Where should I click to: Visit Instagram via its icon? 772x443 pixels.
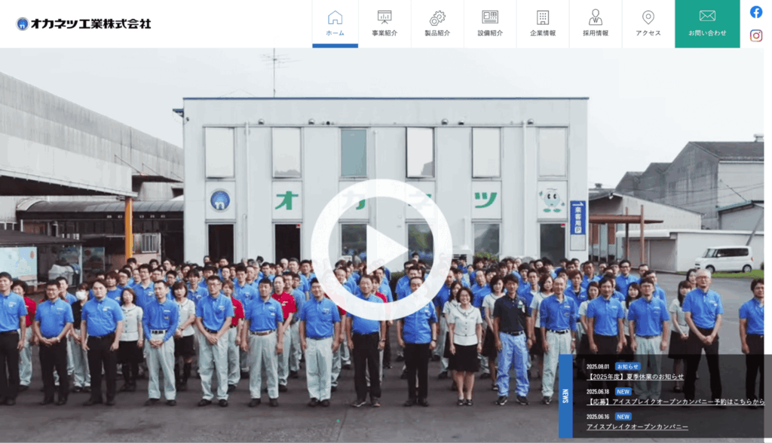(x=756, y=35)
